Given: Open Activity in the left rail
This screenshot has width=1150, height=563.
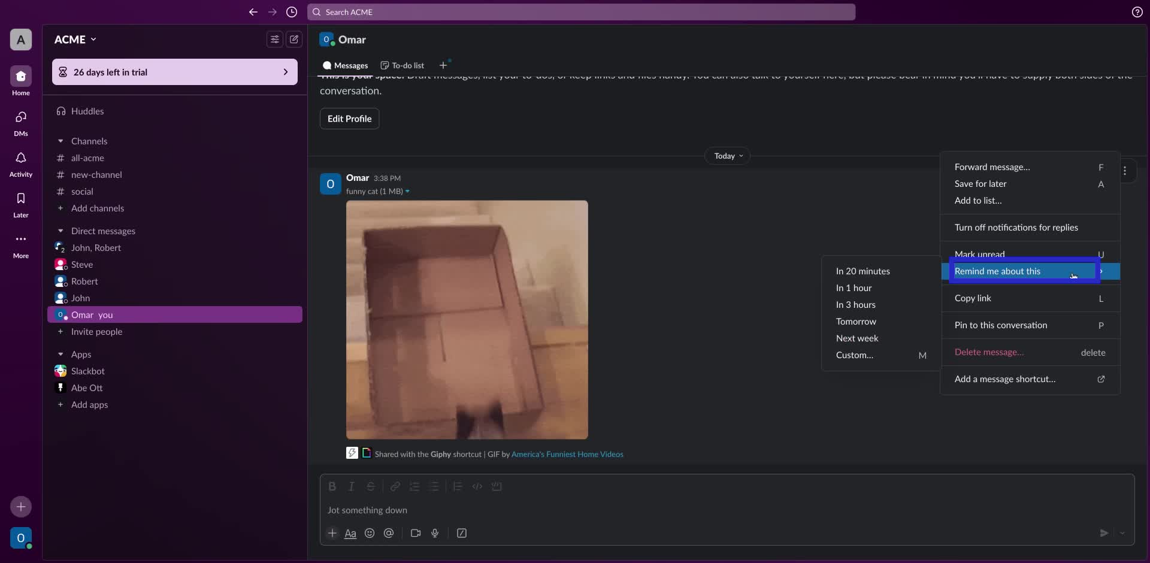Looking at the screenshot, I should (x=20, y=164).
